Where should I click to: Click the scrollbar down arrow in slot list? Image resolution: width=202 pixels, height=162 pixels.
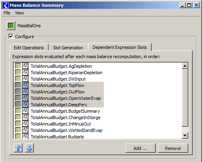[x=185, y=136]
